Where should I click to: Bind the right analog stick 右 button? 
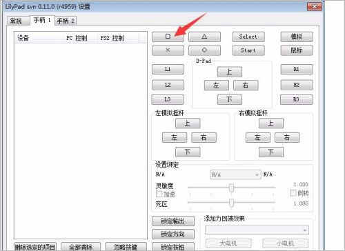[287, 137]
